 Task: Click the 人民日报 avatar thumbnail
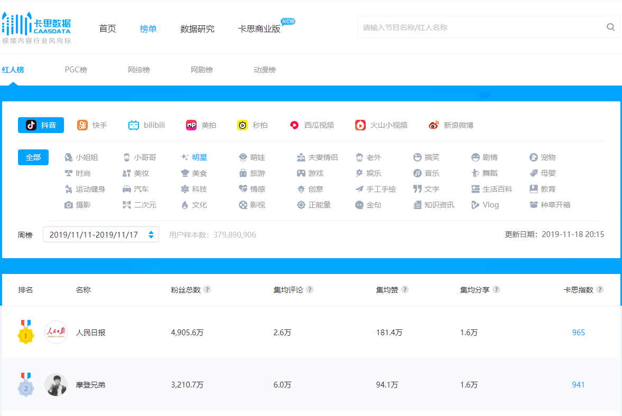[55, 333]
